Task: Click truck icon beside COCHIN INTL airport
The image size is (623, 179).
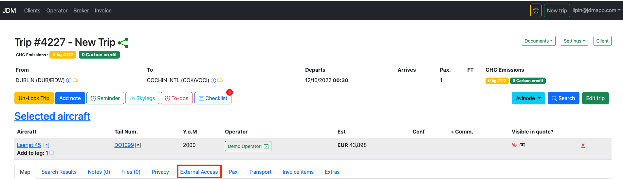Action: coord(220,81)
